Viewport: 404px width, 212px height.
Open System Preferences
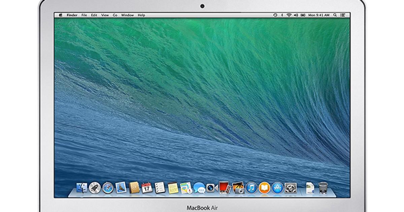(x=290, y=188)
